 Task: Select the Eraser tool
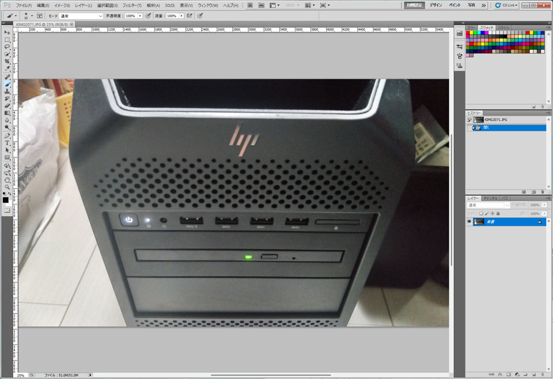(7, 106)
